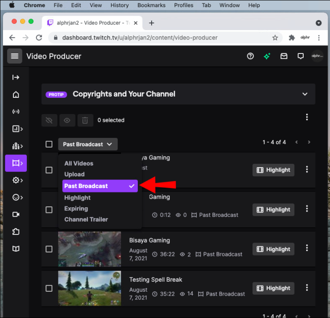This screenshot has height=318, width=330.
Task: Open the bulk actions three-dot menu
Action: click(307, 117)
